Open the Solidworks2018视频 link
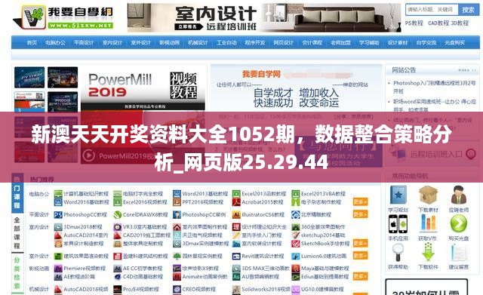483x295 pixels. (266, 289)
